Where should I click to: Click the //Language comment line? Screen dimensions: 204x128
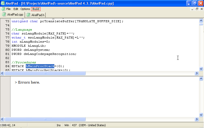coord(22,30)
